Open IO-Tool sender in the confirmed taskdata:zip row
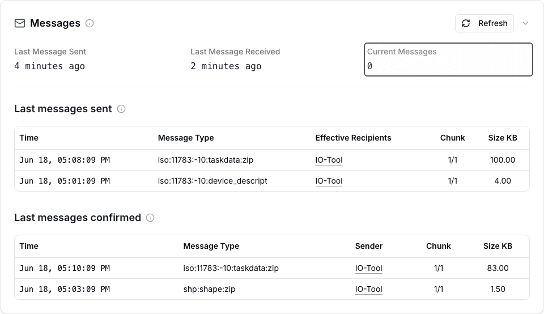544x314 pixels. 368,268
